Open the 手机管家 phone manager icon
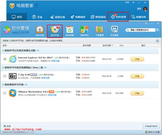 pyautogui.click(x=114, y=31)
